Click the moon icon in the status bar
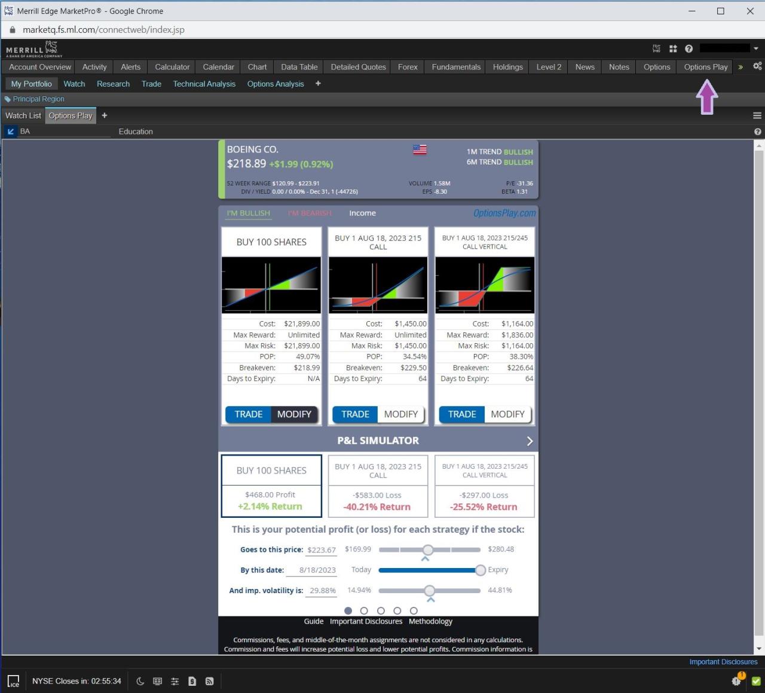Image resolution: width=765 pixels, height=693 pixels. click(x=140, y=681)
